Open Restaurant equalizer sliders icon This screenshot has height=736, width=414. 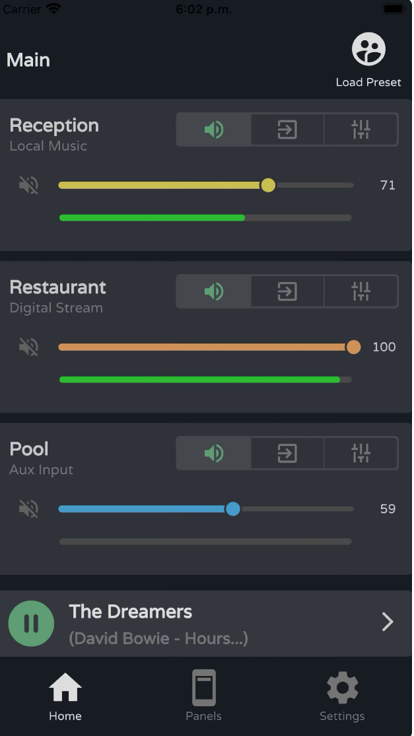(x=361, y=291)
